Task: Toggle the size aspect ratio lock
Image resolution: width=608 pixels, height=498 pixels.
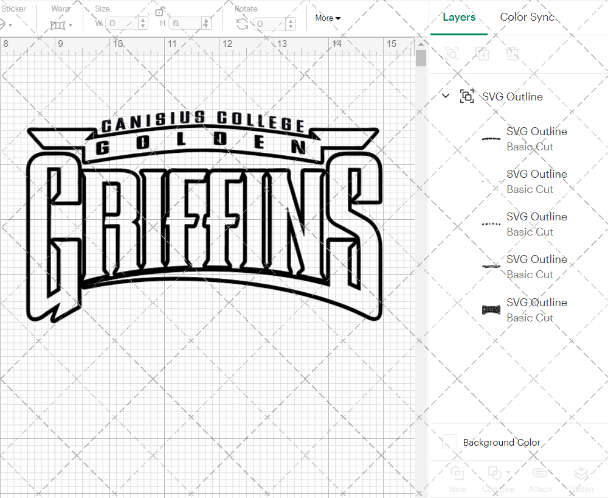Action: tap(160, 11)
